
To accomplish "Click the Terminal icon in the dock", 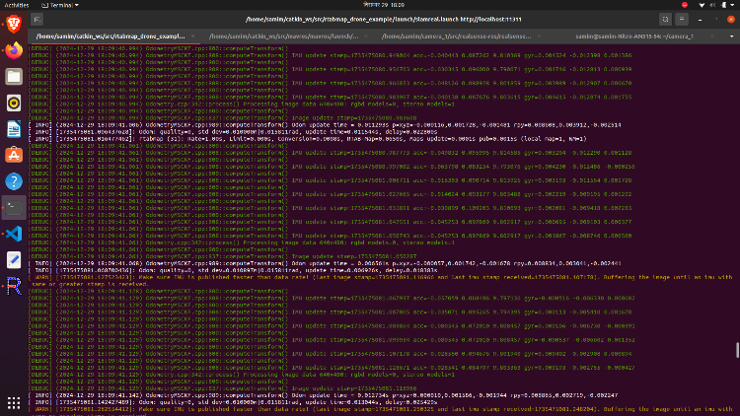I will [13, 208].
